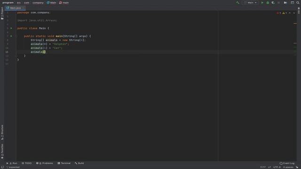Click run gutter arrow beside class Main
This screenshot has height=169, width=301.
11,28
